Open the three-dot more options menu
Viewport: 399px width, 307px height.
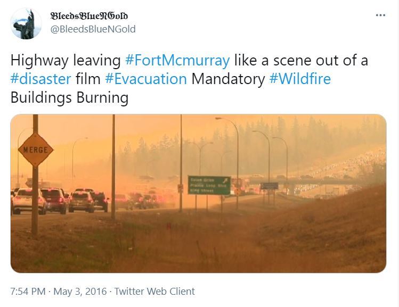(380, 15)
